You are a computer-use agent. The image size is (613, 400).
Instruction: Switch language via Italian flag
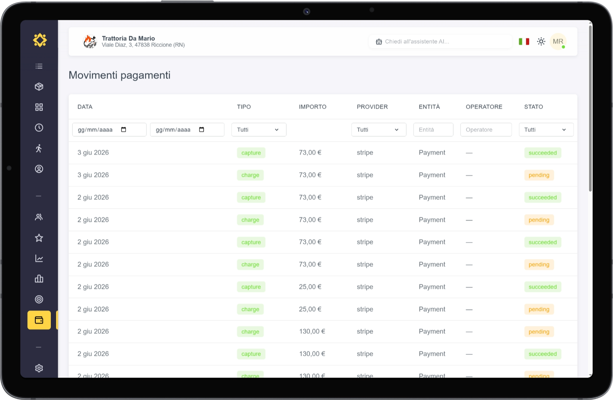[x=524, y=41]
